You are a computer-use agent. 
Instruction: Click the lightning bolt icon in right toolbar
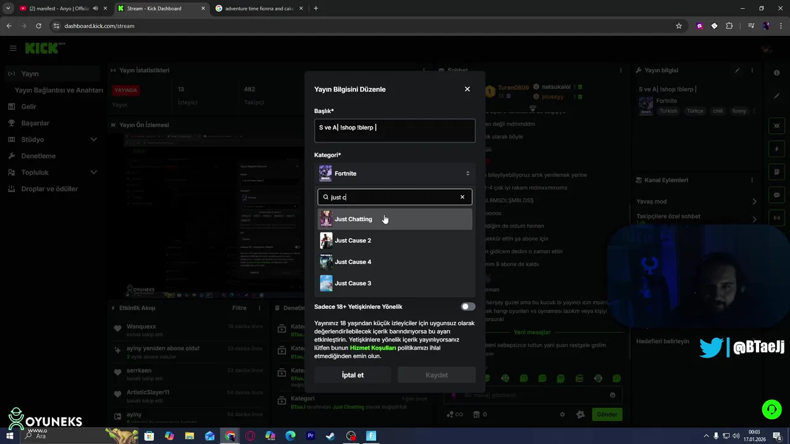click(776, 149)
